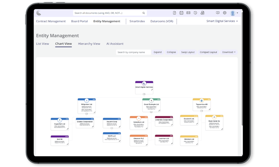This screenshot has height=167, width=279.
Task: Click the Willpower Ltd logo circle
Action: [86, 101]
